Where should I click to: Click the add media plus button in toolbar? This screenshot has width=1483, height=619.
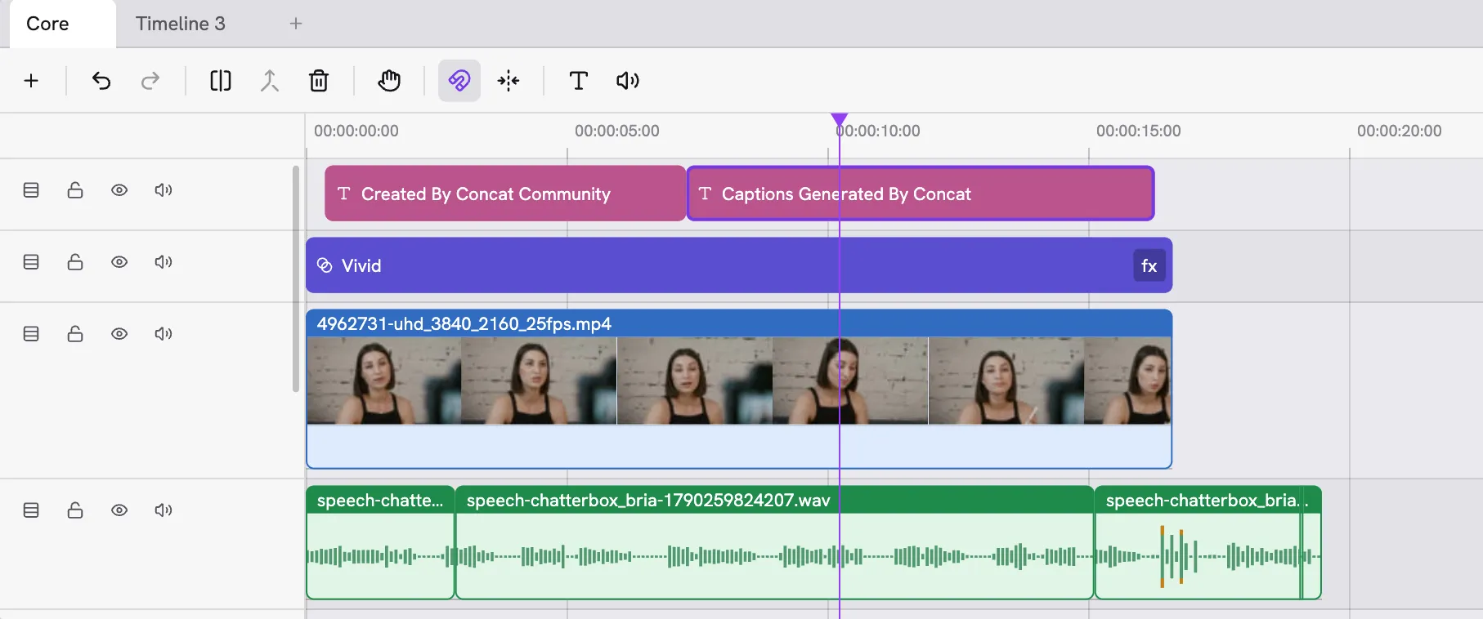pyautogui.click(x=31, y=81)
